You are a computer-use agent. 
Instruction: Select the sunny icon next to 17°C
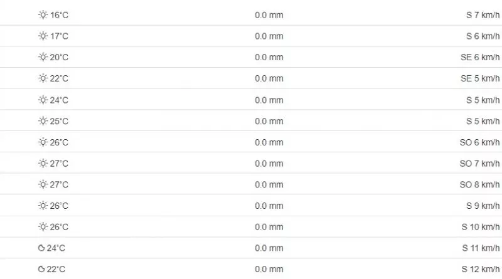(43, 36)
